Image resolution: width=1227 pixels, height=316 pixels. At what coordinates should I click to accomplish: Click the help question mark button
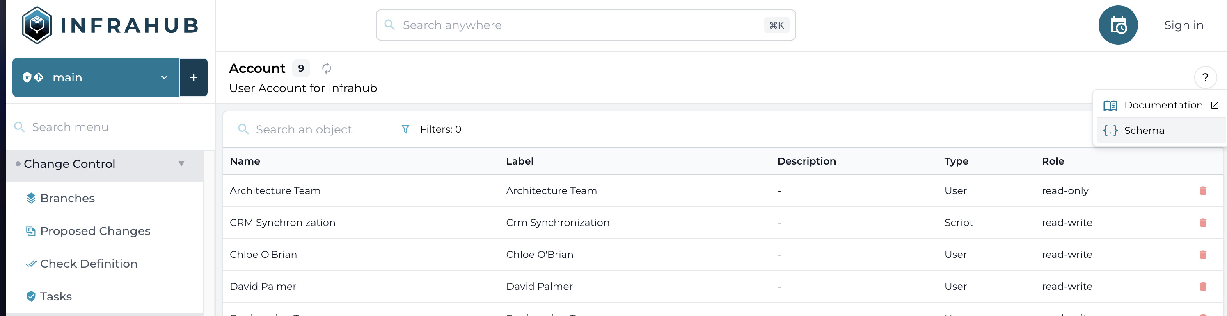[1205, 77]
